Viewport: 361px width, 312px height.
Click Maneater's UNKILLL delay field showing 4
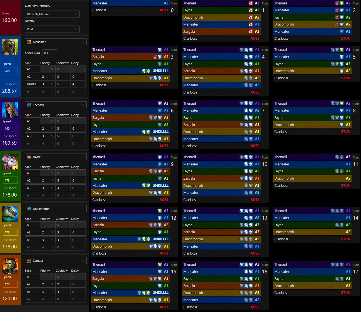77,84
